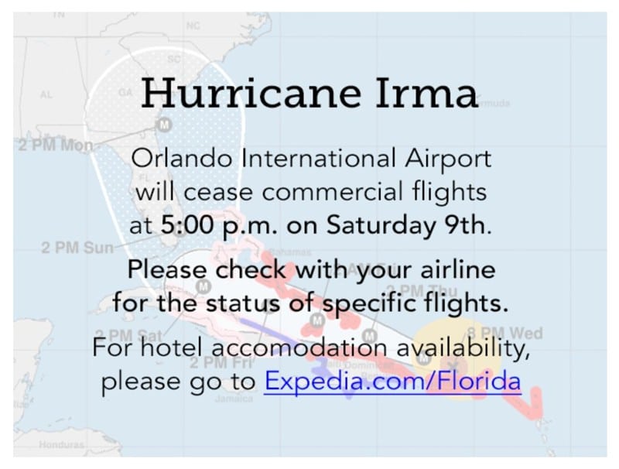Click the M marker below the word specific
The height and width of the screenshot is (469, 619).
(x=316, y=320)
